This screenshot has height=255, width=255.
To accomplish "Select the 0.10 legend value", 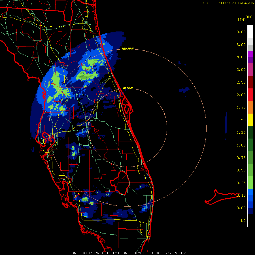I will [x=241, y=195].
